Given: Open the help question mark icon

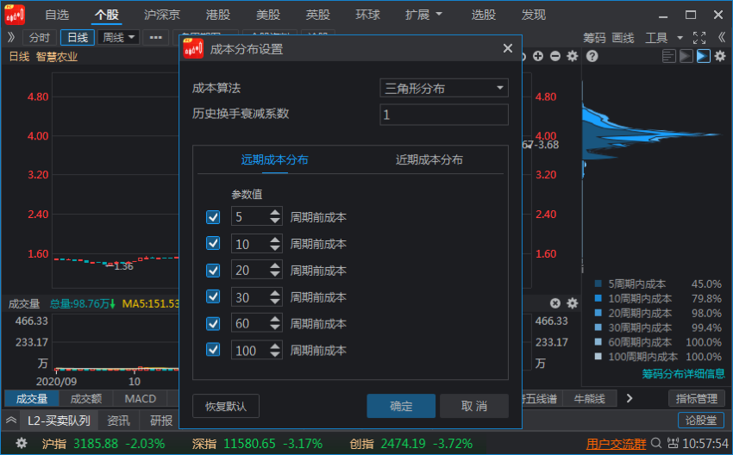Looking at the screenshot, I should pos(592,56).
